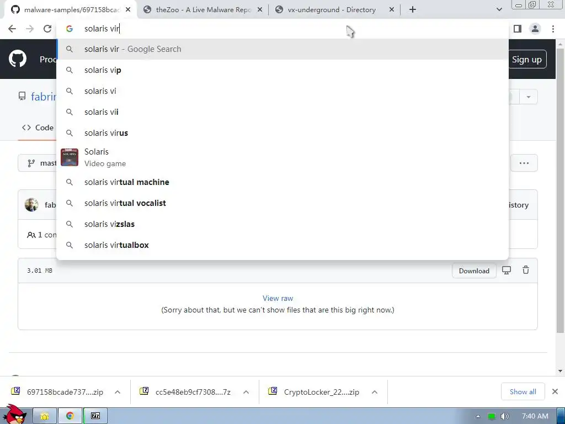
Task: Open the file explorer taskbar icon
Action: pos(45,416)
